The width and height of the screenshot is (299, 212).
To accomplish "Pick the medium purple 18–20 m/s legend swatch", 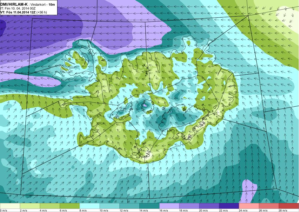I will click(189, 206).
